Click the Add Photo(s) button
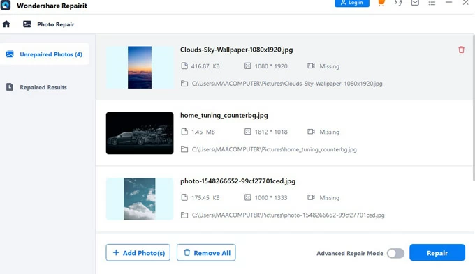Viewport: 475px width, 274px height. (x=138, y=252)
